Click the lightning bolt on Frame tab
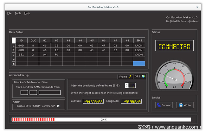 click(130, 76)
